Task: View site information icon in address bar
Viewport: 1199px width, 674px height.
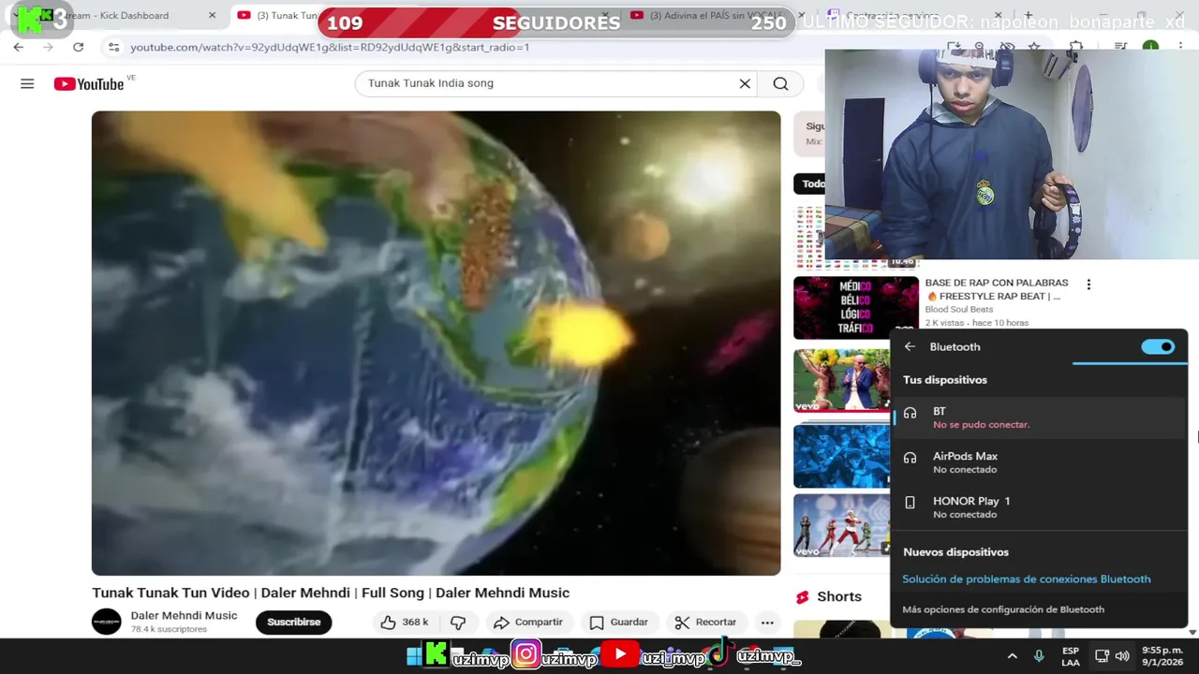Action: (x=113, y=47)
